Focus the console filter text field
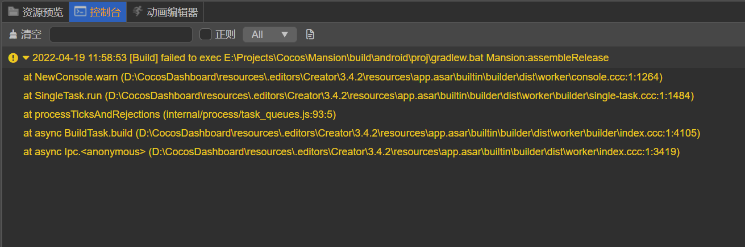This screenshot has width=745, height=247. 121,35
